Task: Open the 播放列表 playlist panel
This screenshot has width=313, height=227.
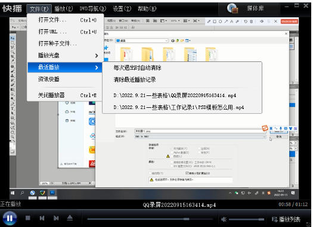Action: click(286, 219)
